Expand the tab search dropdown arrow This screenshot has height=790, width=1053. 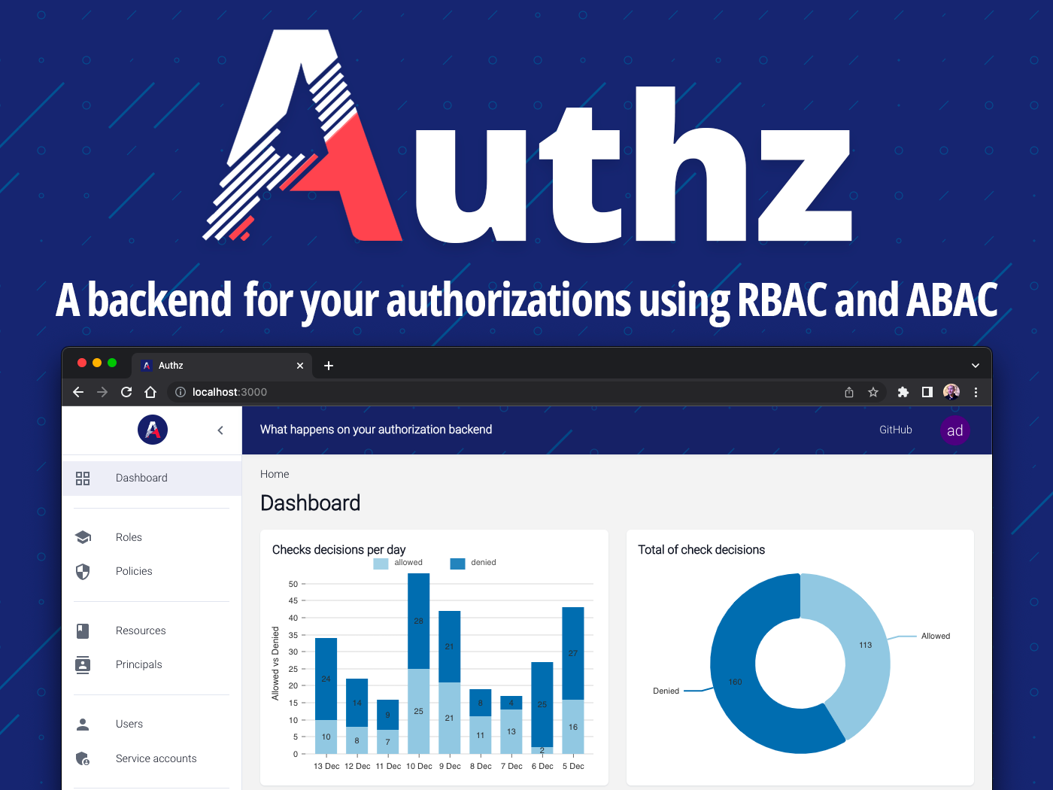976,366
